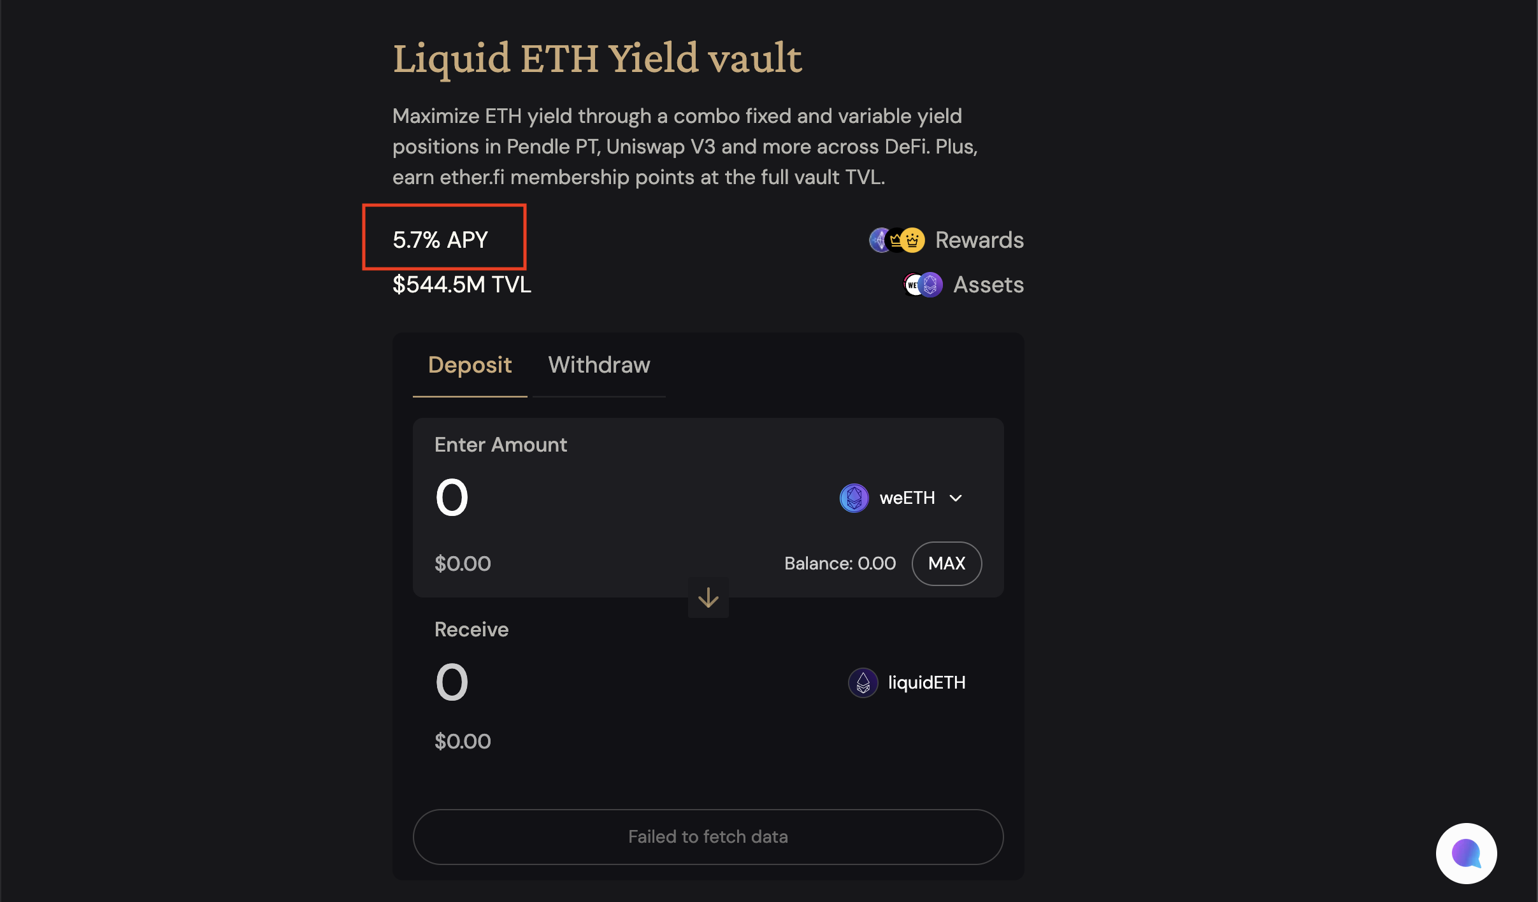Viewport: 1538px width, 902px height.
Task: Click the $544.5M TVL figure
Action: click(461, 285)
